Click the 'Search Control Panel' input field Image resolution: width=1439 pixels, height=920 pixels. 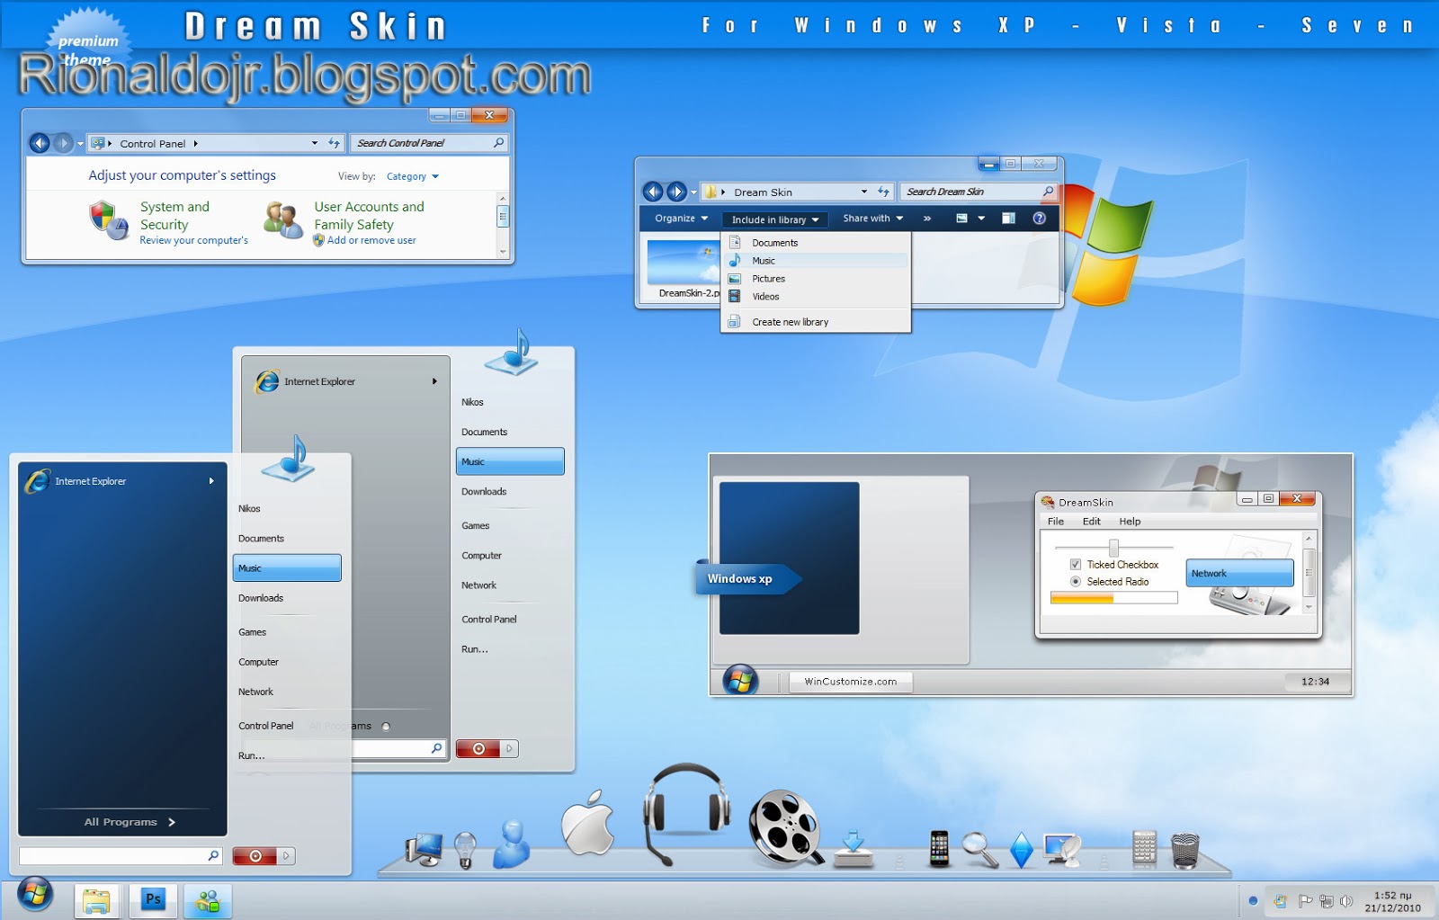coord(423,142)
